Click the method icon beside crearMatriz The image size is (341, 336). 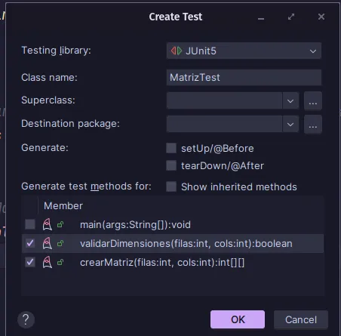47,262
